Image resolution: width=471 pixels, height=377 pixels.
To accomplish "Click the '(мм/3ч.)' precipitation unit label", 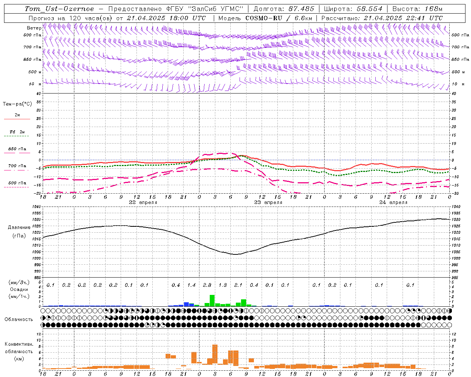I will (x=19, y=282).
